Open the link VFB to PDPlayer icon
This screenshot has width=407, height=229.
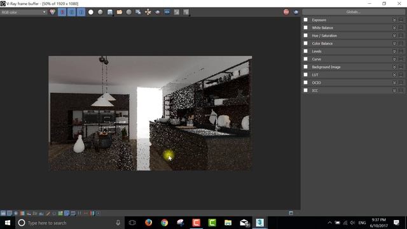[167, 12]
